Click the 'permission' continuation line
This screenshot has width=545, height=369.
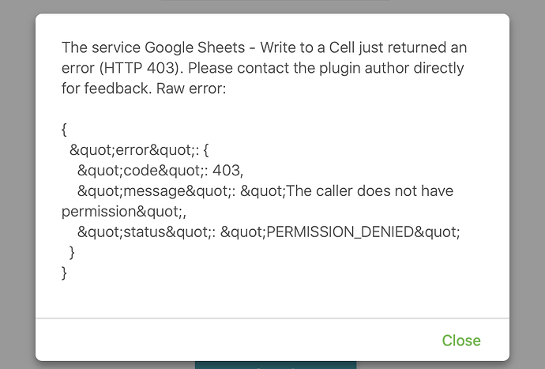click(x=124, y=212)
